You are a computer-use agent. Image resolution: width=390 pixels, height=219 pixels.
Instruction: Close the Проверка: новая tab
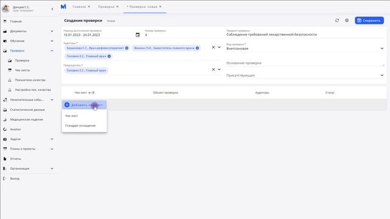pyautogui.click(x=160, y=7)
